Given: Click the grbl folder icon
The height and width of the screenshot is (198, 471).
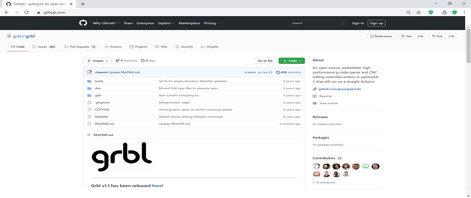Looking at the screenshot, I should (89, 95).
